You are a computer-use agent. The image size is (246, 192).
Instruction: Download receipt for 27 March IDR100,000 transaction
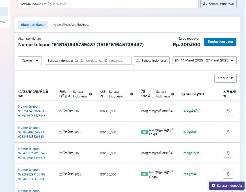click(x=228, y=132)
